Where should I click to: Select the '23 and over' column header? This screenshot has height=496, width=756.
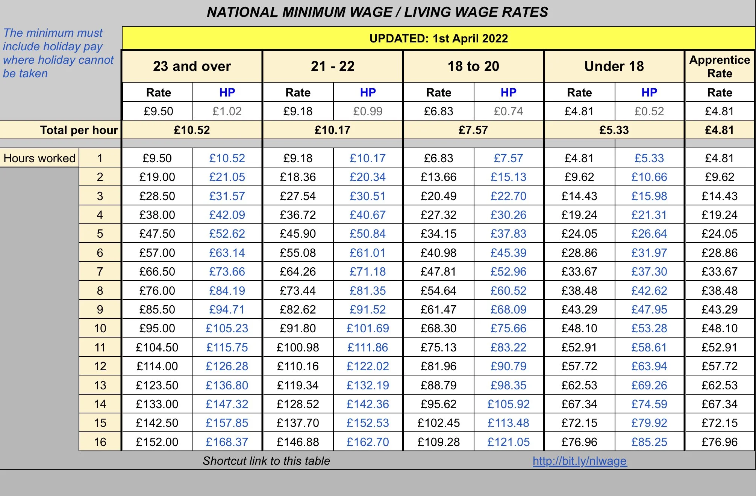point(192,66)
